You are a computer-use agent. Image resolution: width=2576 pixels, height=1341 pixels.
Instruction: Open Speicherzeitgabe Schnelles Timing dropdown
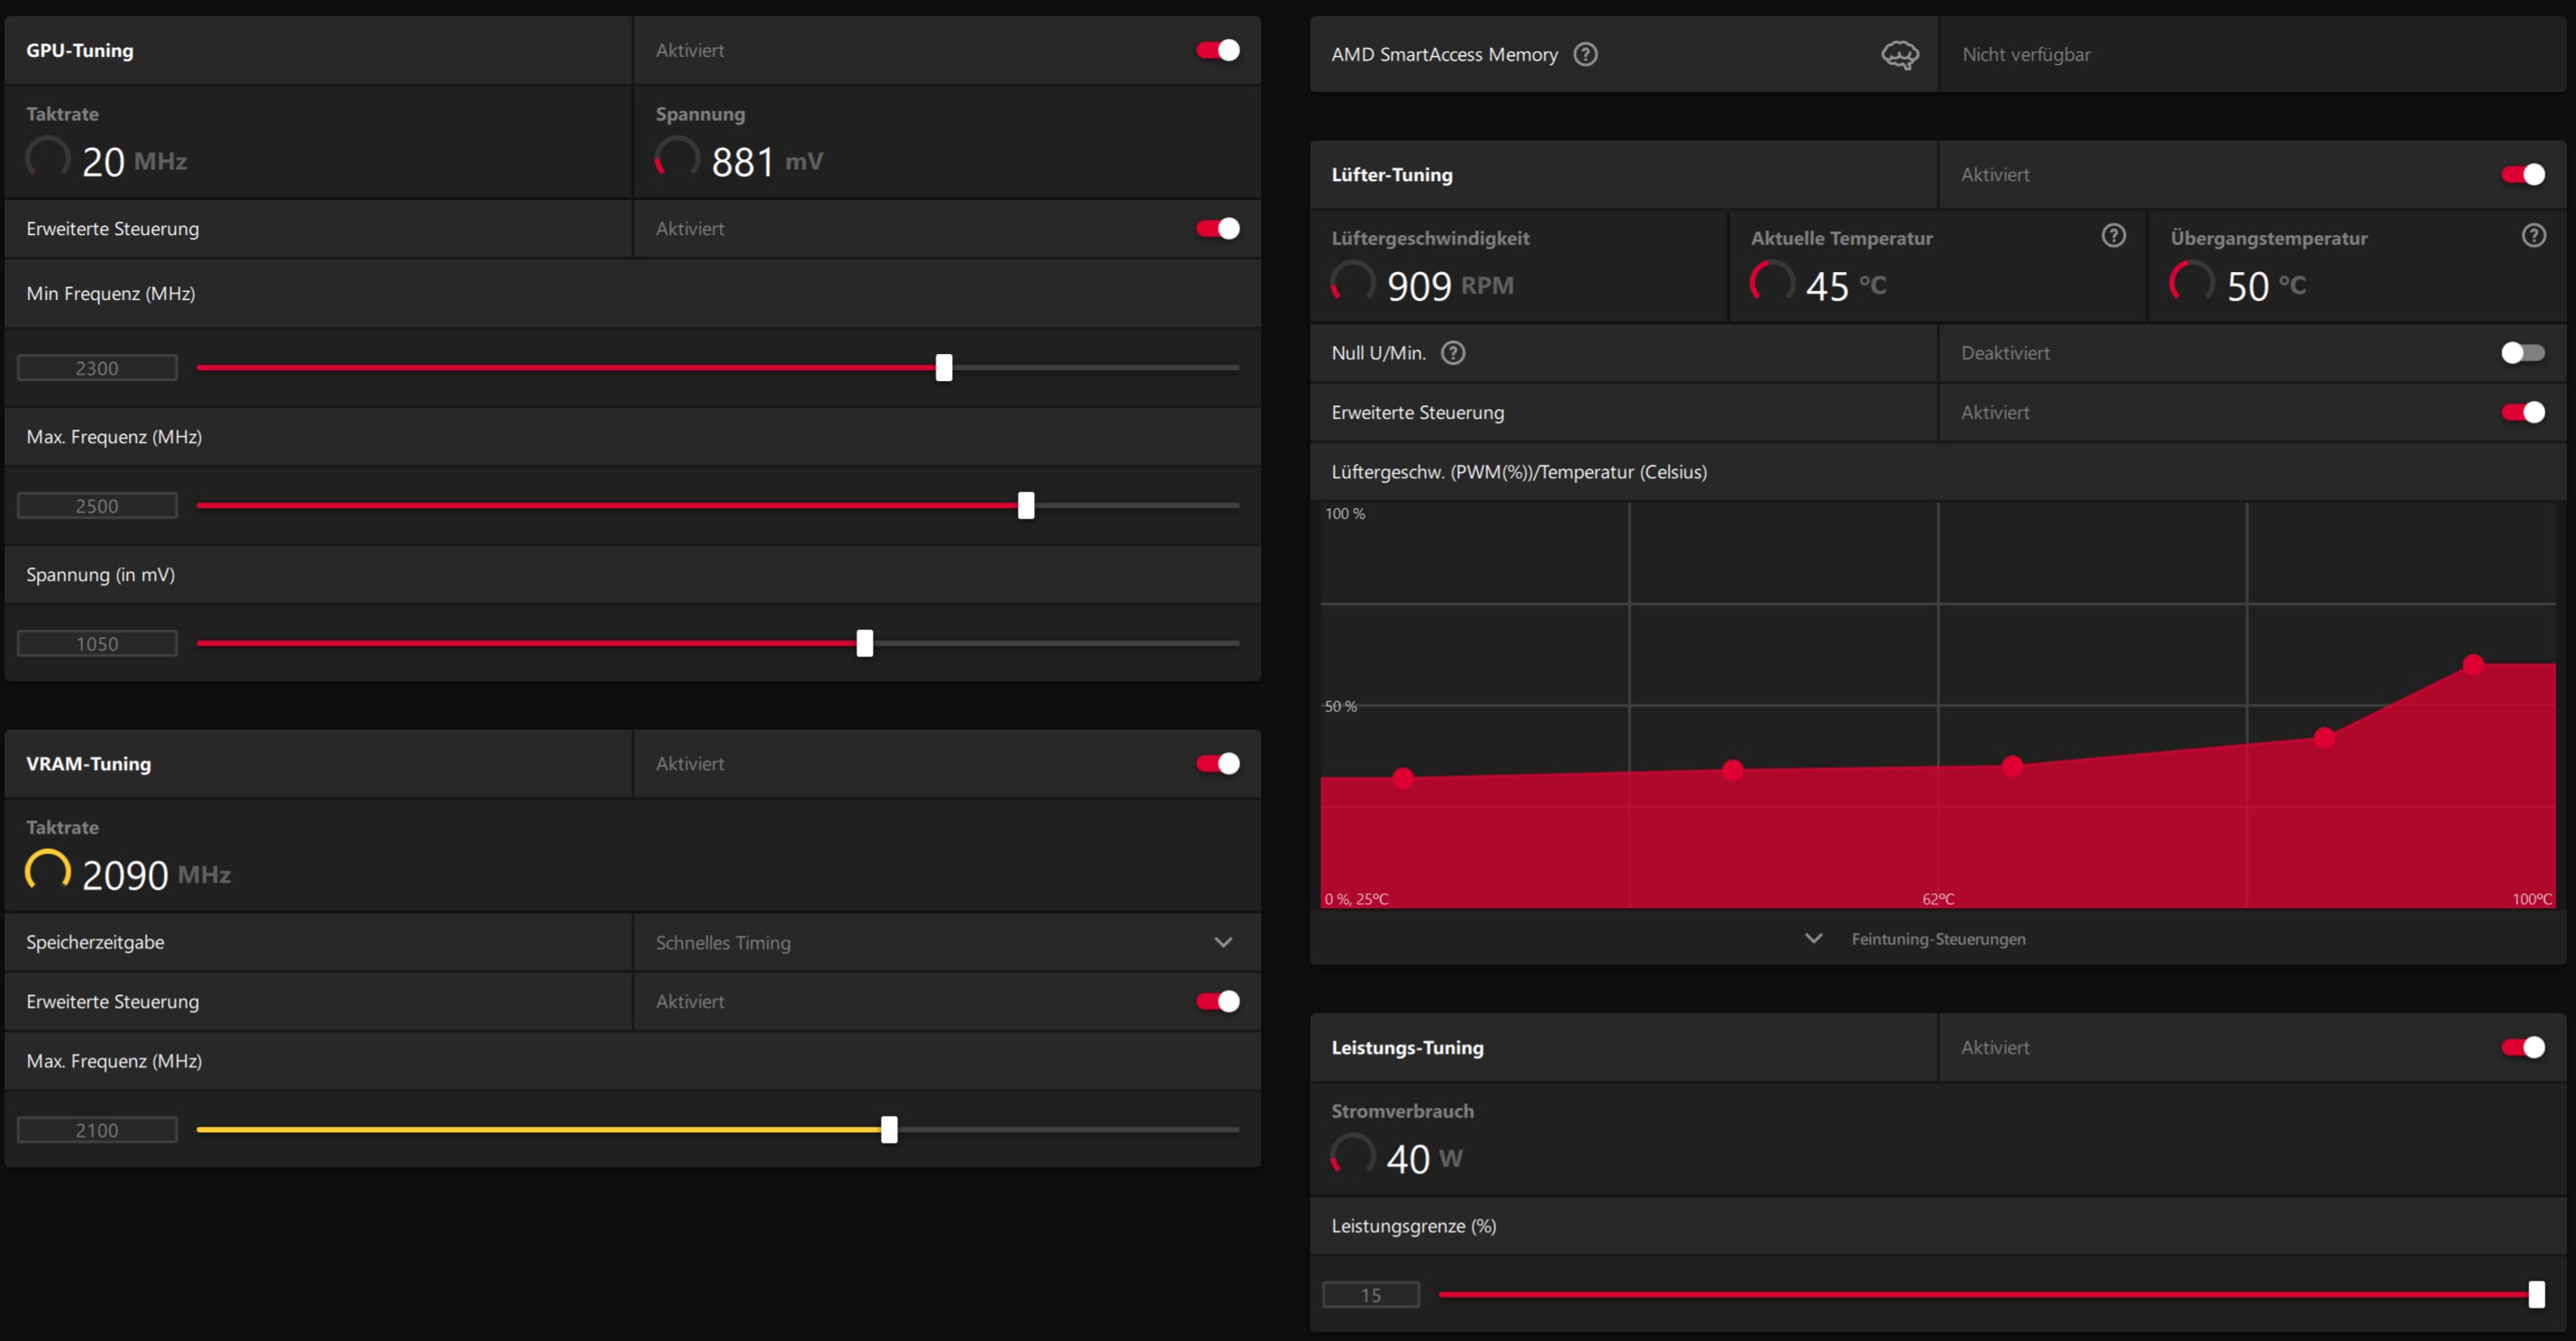click(946, 943)
